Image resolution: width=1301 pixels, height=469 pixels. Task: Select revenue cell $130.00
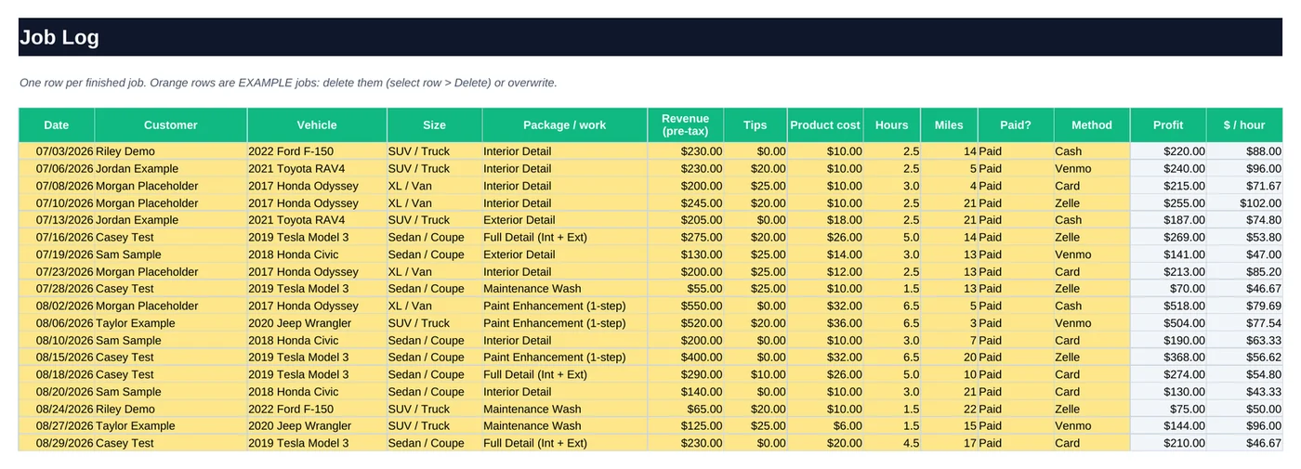[685, 254]
